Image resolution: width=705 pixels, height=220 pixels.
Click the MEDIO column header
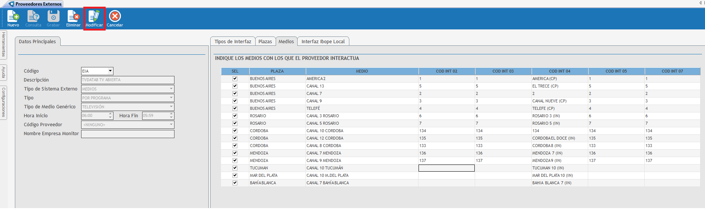coord(362,71)
